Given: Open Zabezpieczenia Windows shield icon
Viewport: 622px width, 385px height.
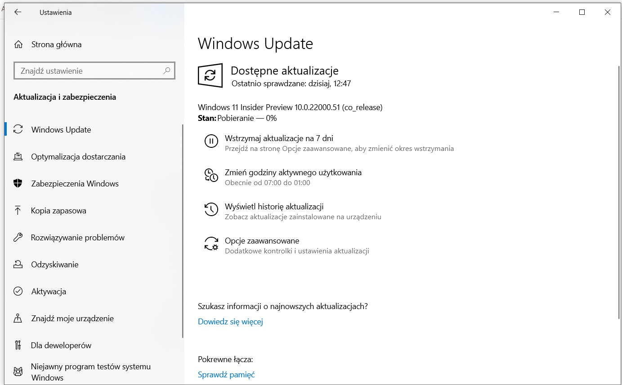Looking at the screenshot, I should pos(18,183).
